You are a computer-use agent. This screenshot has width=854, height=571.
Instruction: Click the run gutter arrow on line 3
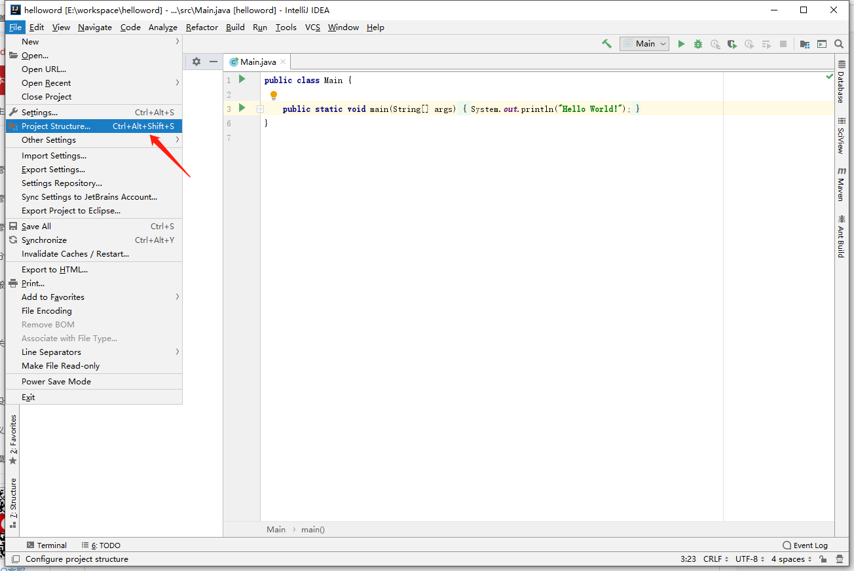click(x=242, y=108)
